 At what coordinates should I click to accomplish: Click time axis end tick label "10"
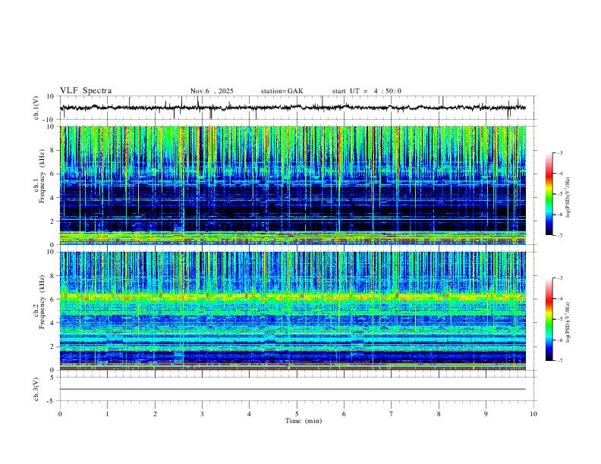533,414
